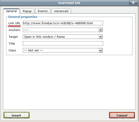Click the Class label

tap(12, 50)
